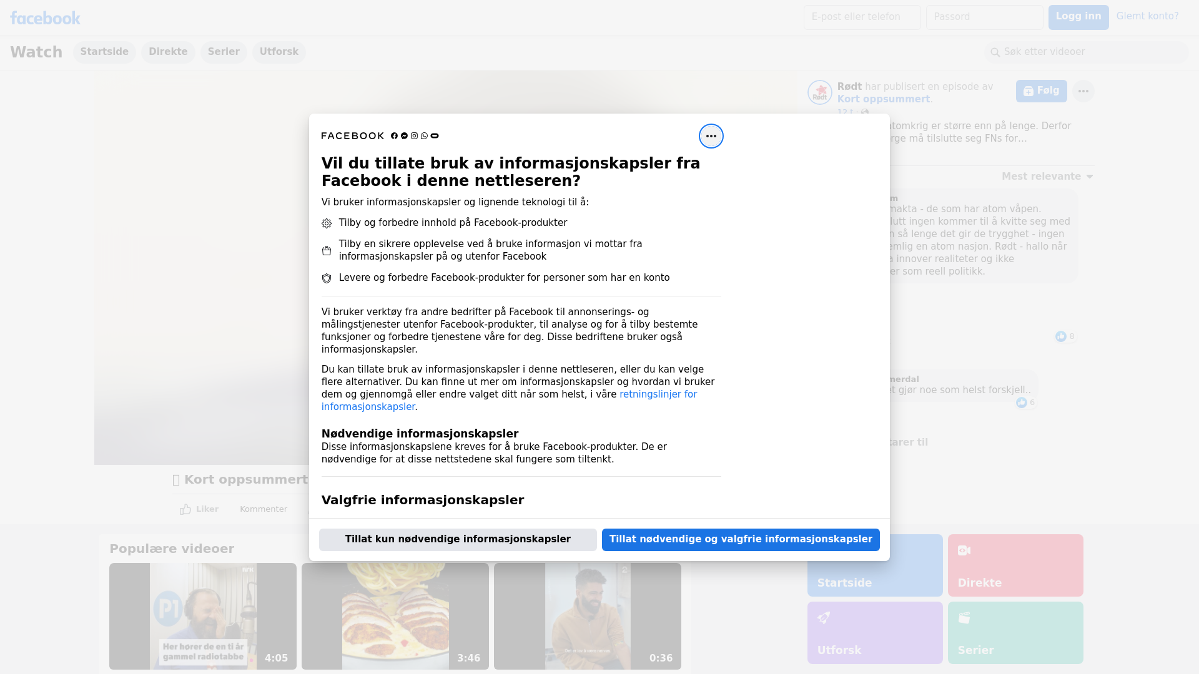Screen dimensions: 1199x674
Task: Click the like reaction showing 8
Action: tap(1065, 336)
